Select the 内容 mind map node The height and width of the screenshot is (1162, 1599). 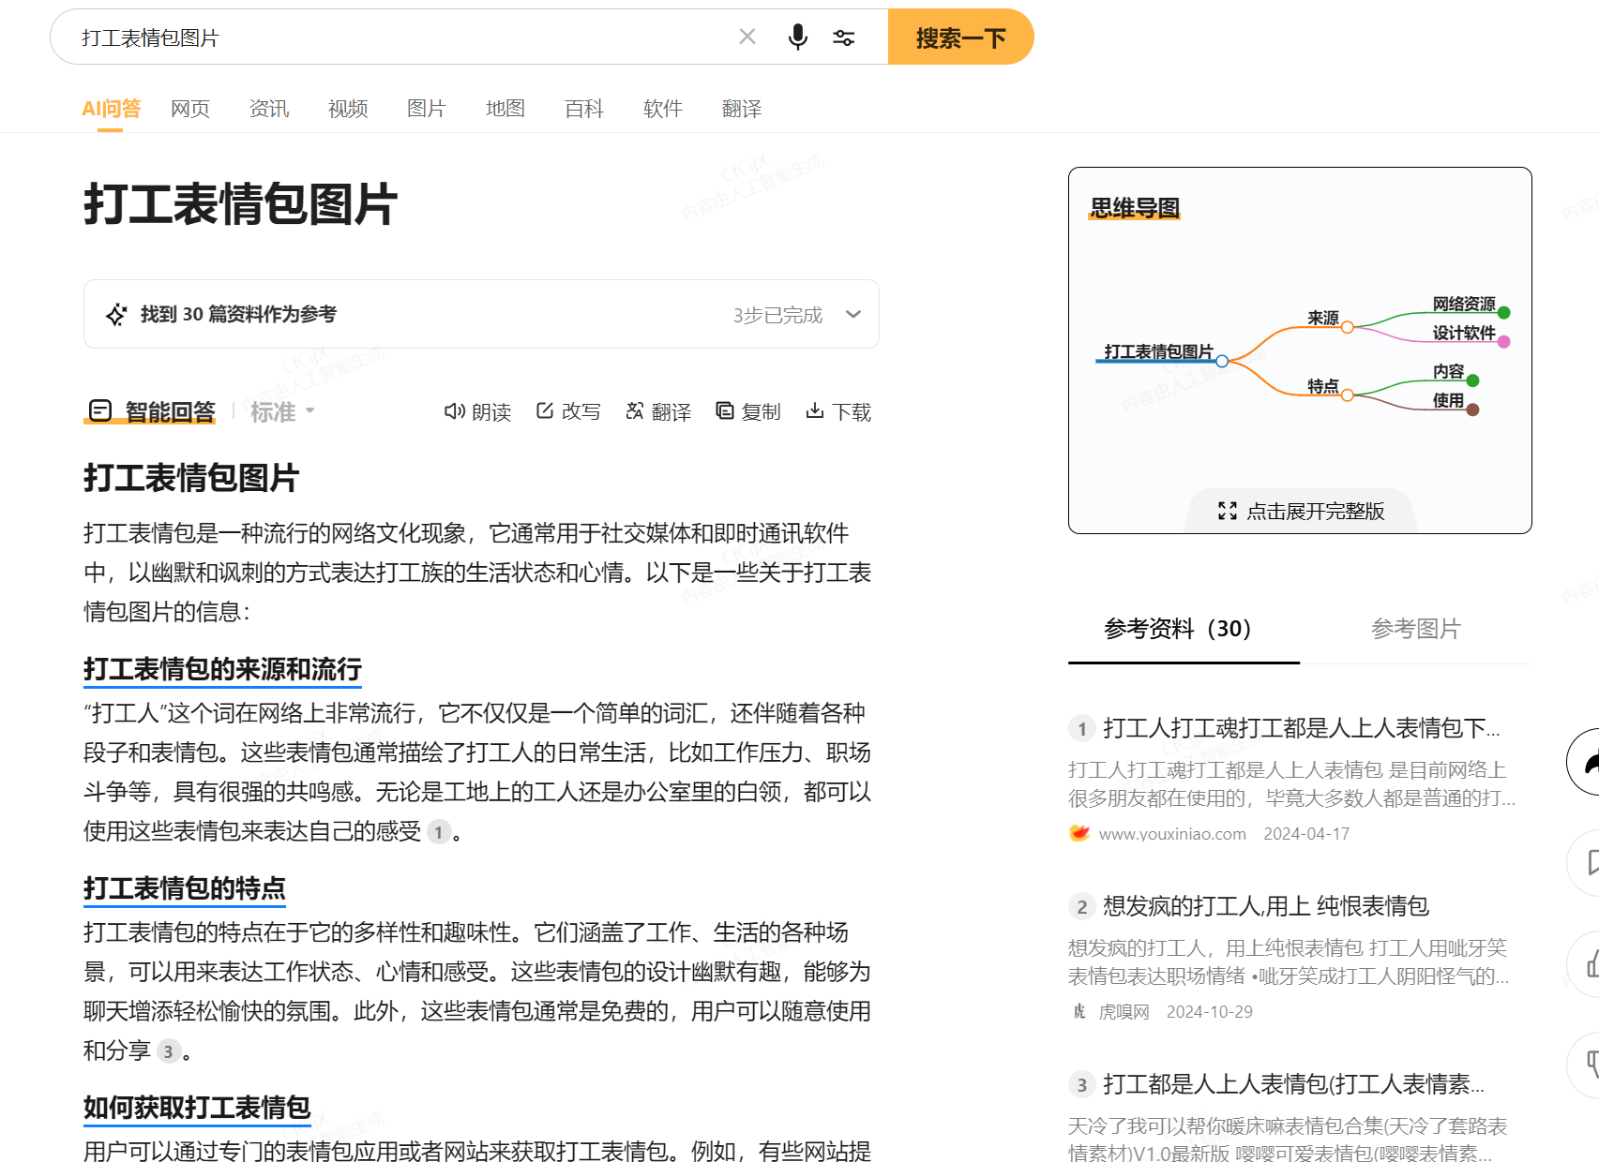tap(1449, 372)
